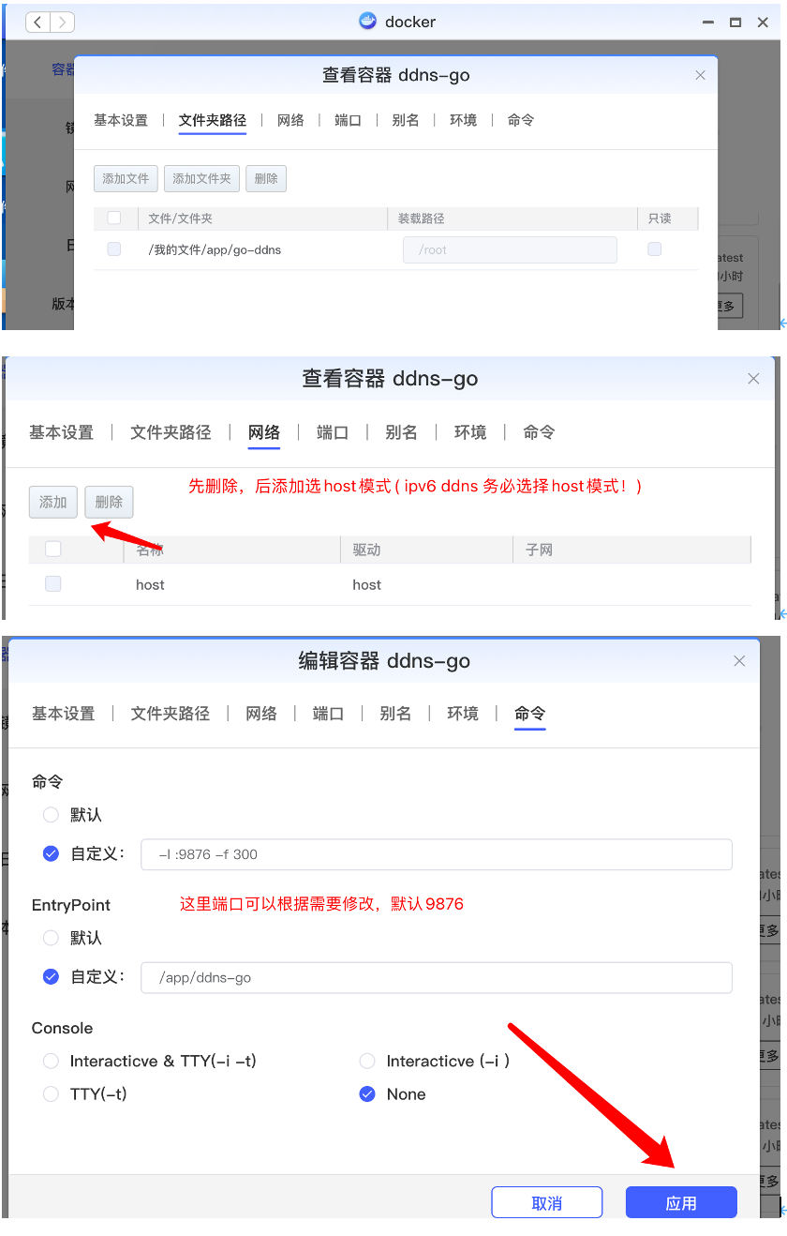Click the back navigation arrow in the title bar
Viewport: 787px width, 1236px height.
click(38, 23)
